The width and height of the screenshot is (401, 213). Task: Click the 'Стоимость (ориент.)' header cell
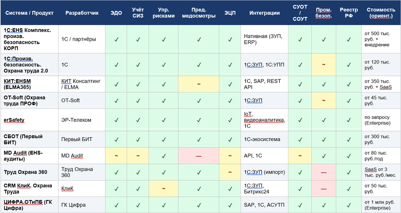click(x=381, y=13)
